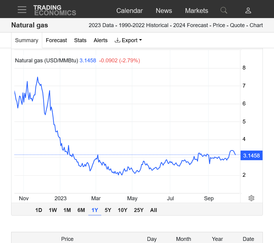Switch chart to 6M range
The width and height of the screenshot is (274, 243).
[81, 210]
